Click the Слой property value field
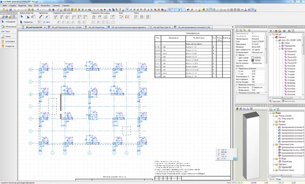The height and width of the screenshot is (184, 305). pos(258,42)
